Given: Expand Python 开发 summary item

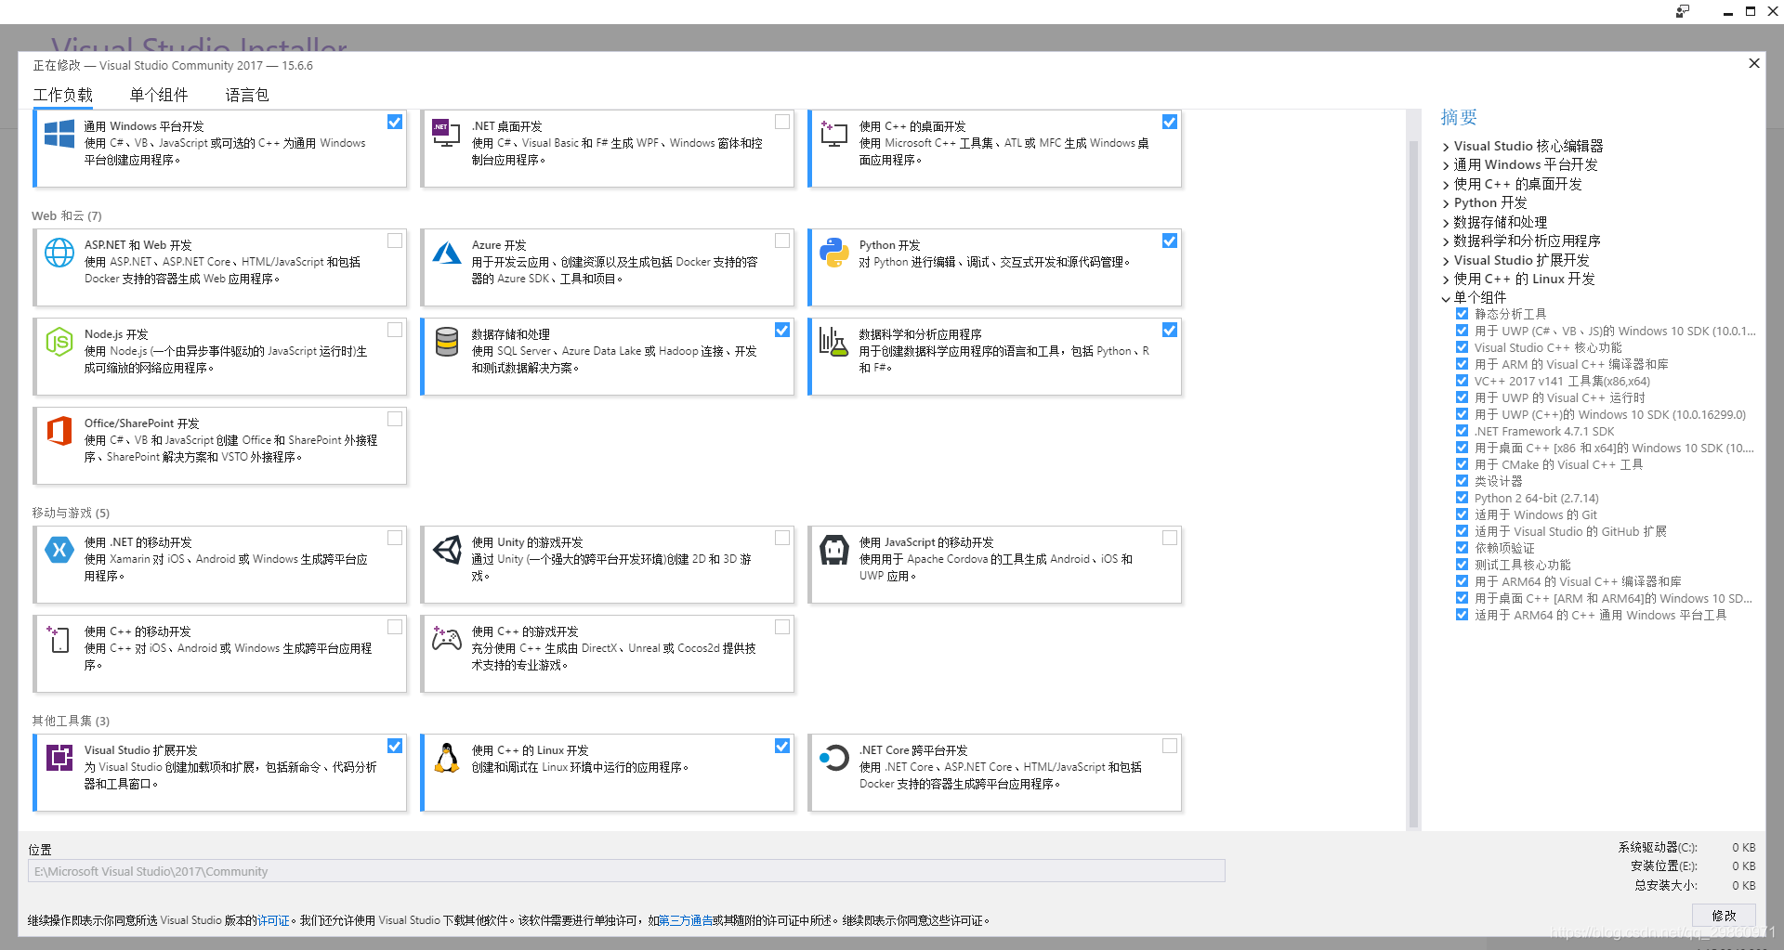Looking at the screenshot, I should [1446, 203].
